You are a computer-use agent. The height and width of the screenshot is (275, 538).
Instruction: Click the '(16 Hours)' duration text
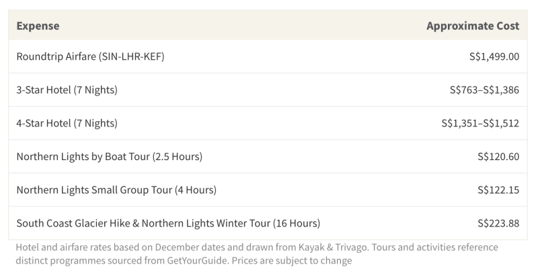click(297, 223)
